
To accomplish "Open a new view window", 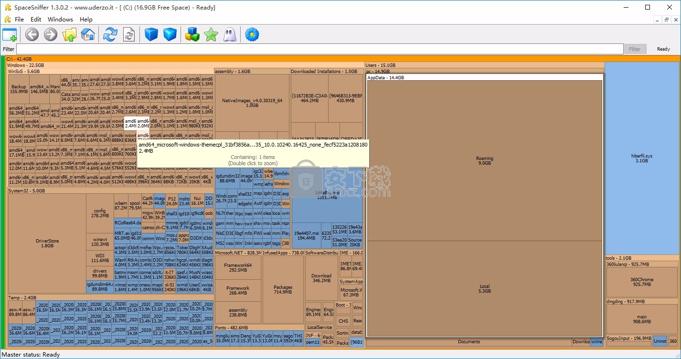I will tap(10, 34).
